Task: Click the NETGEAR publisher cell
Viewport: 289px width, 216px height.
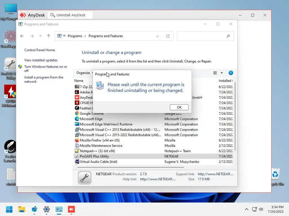Action: coord(171,156)
